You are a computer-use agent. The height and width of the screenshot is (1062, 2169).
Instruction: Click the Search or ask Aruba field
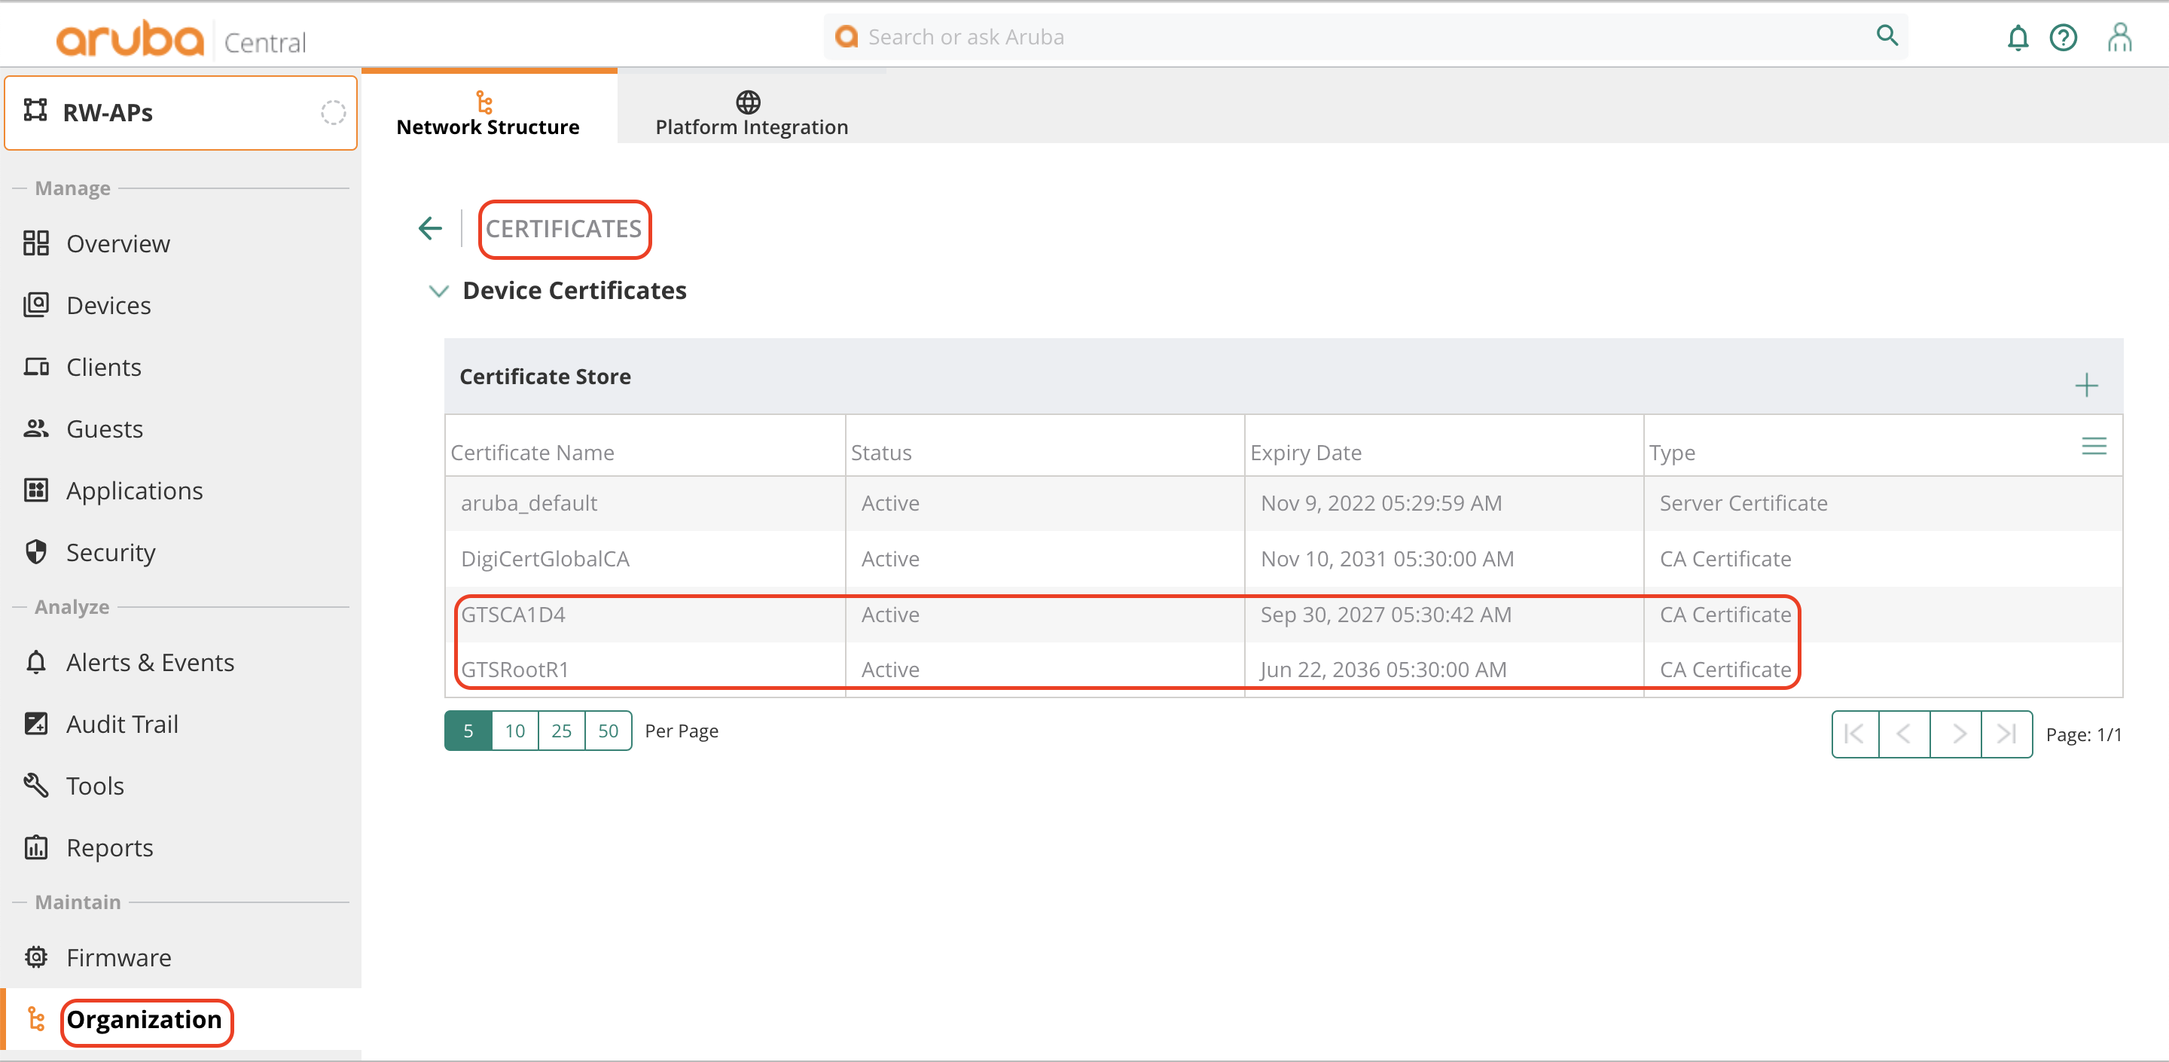1365,36
